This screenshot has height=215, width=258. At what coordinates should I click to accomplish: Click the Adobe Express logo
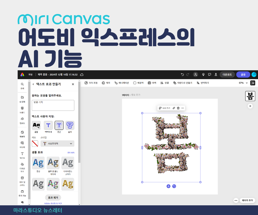[x=22, y=75]
